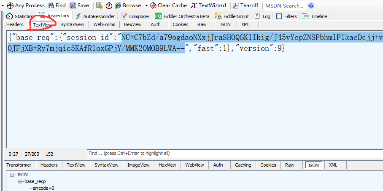Open the response ImageView tab
Screen dimensions: 383x191
(138, 165)
